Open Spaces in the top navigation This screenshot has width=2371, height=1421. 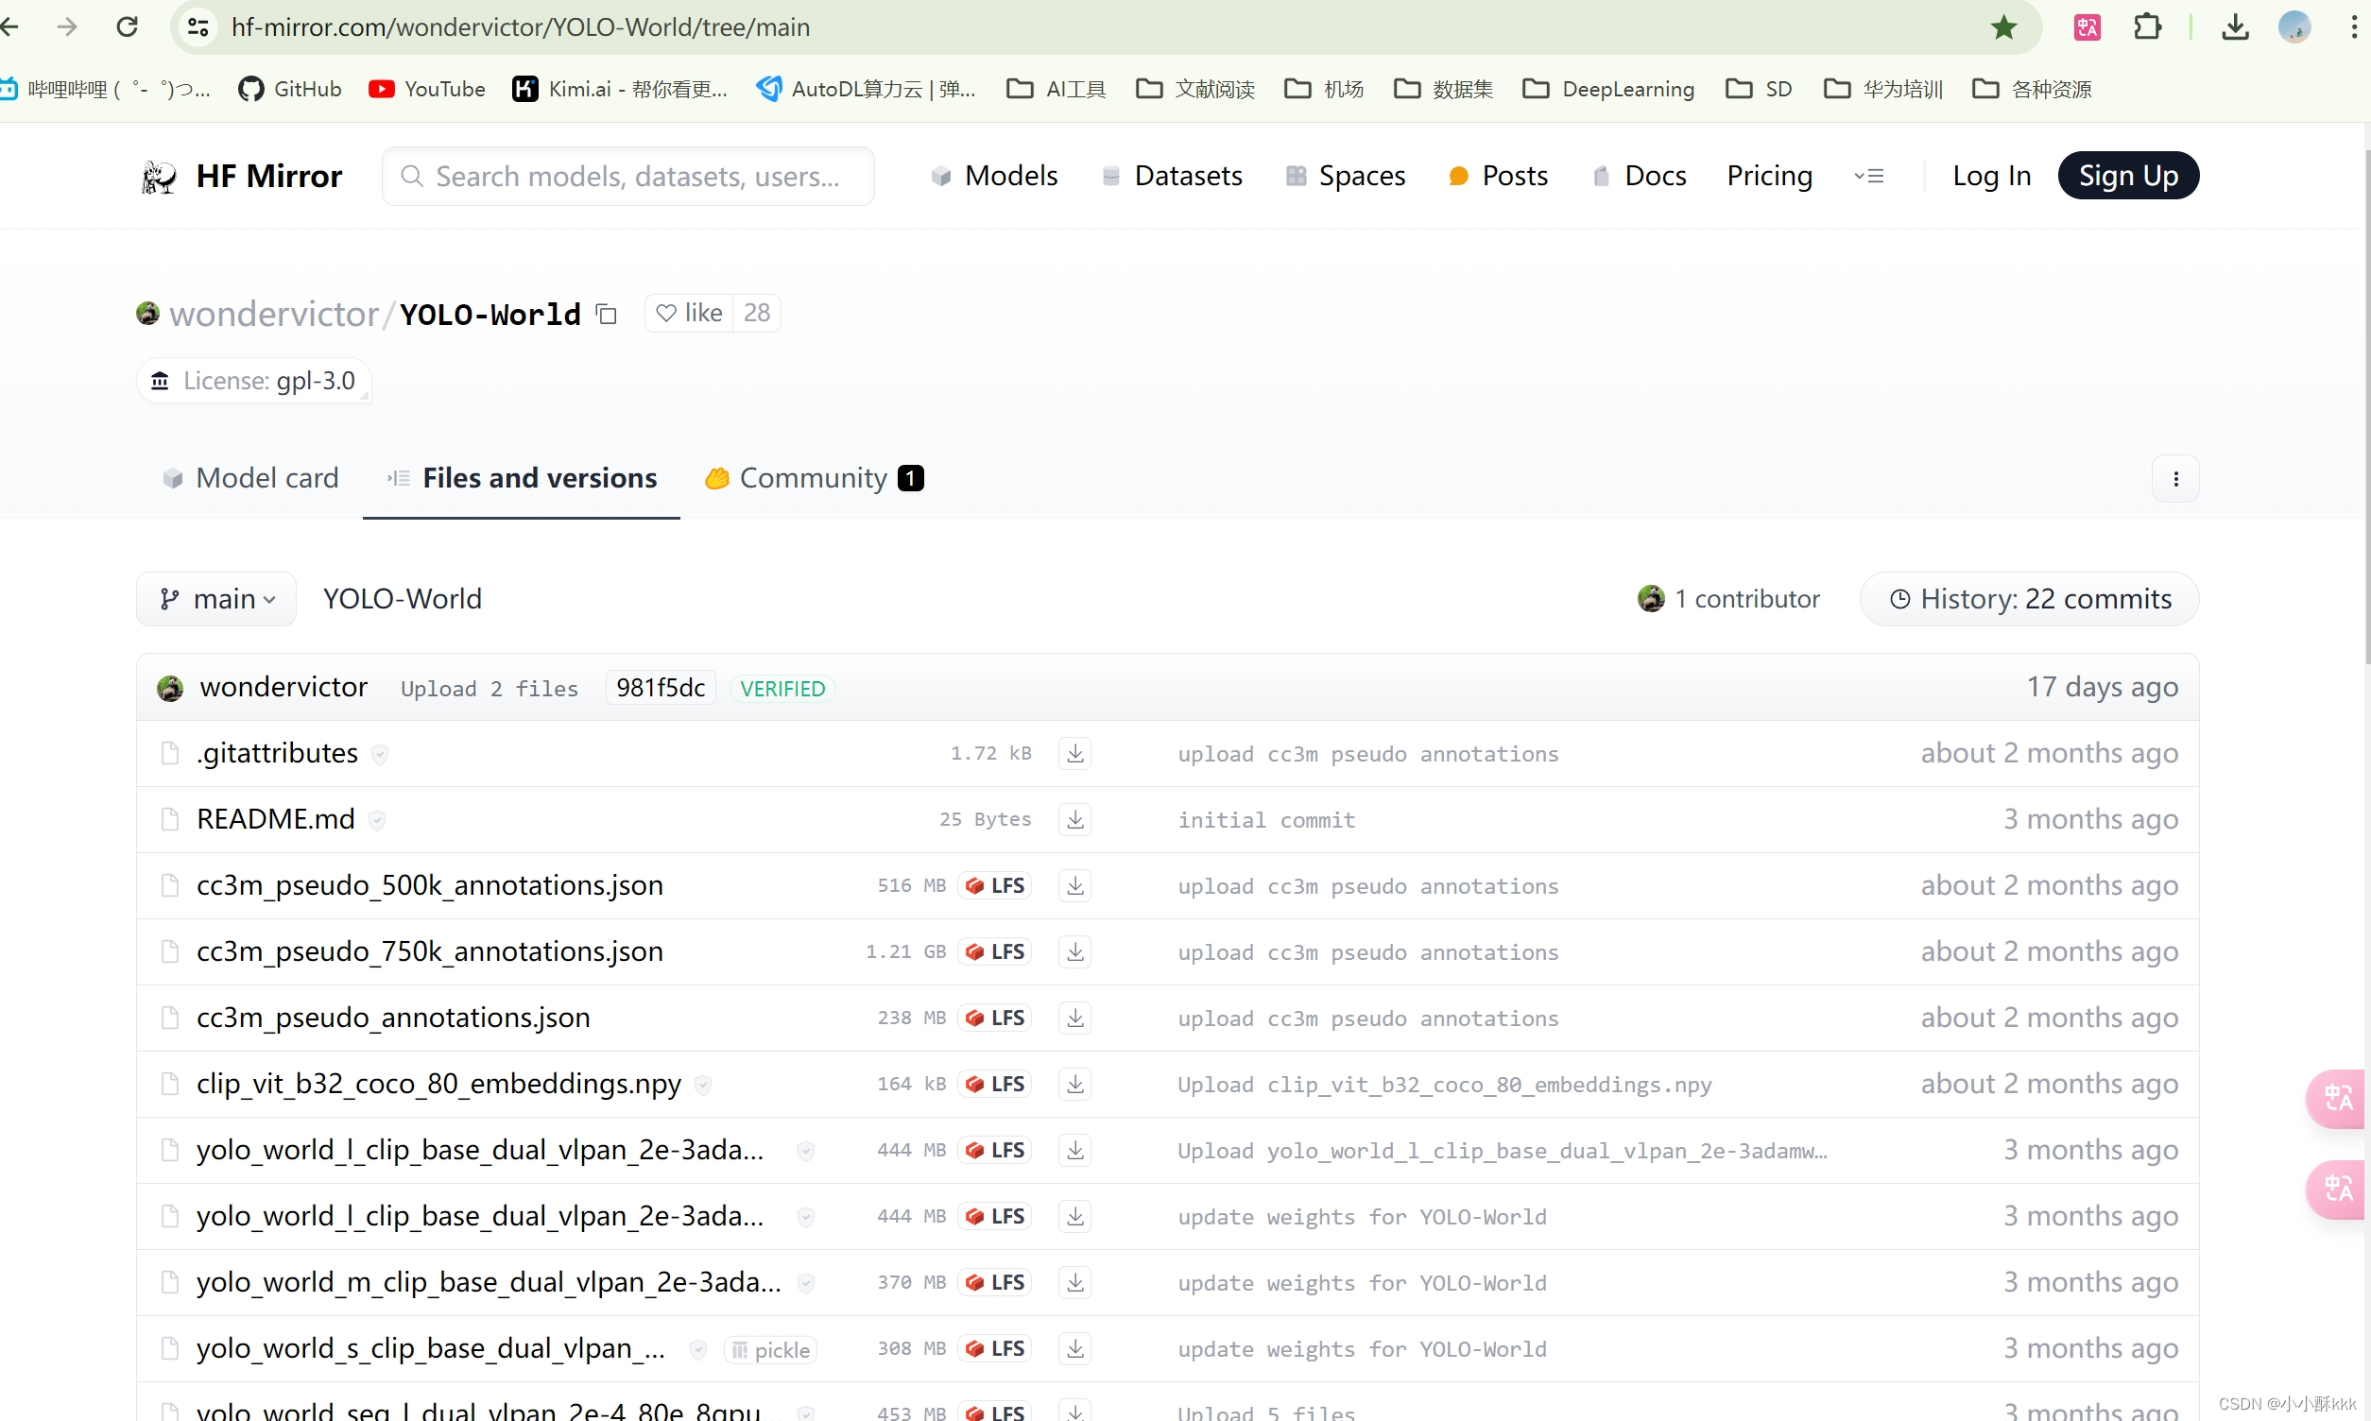(1346, 176)
